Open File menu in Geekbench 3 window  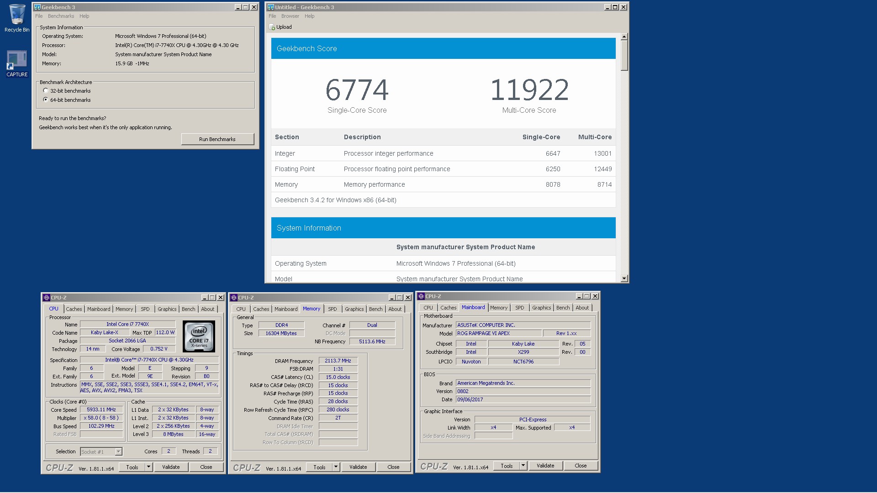(x=39, y=16)
